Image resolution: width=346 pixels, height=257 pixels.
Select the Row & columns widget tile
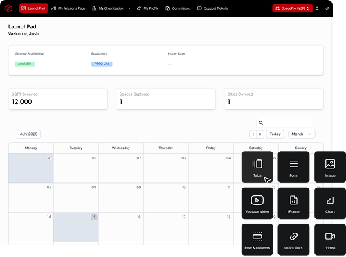257,240
